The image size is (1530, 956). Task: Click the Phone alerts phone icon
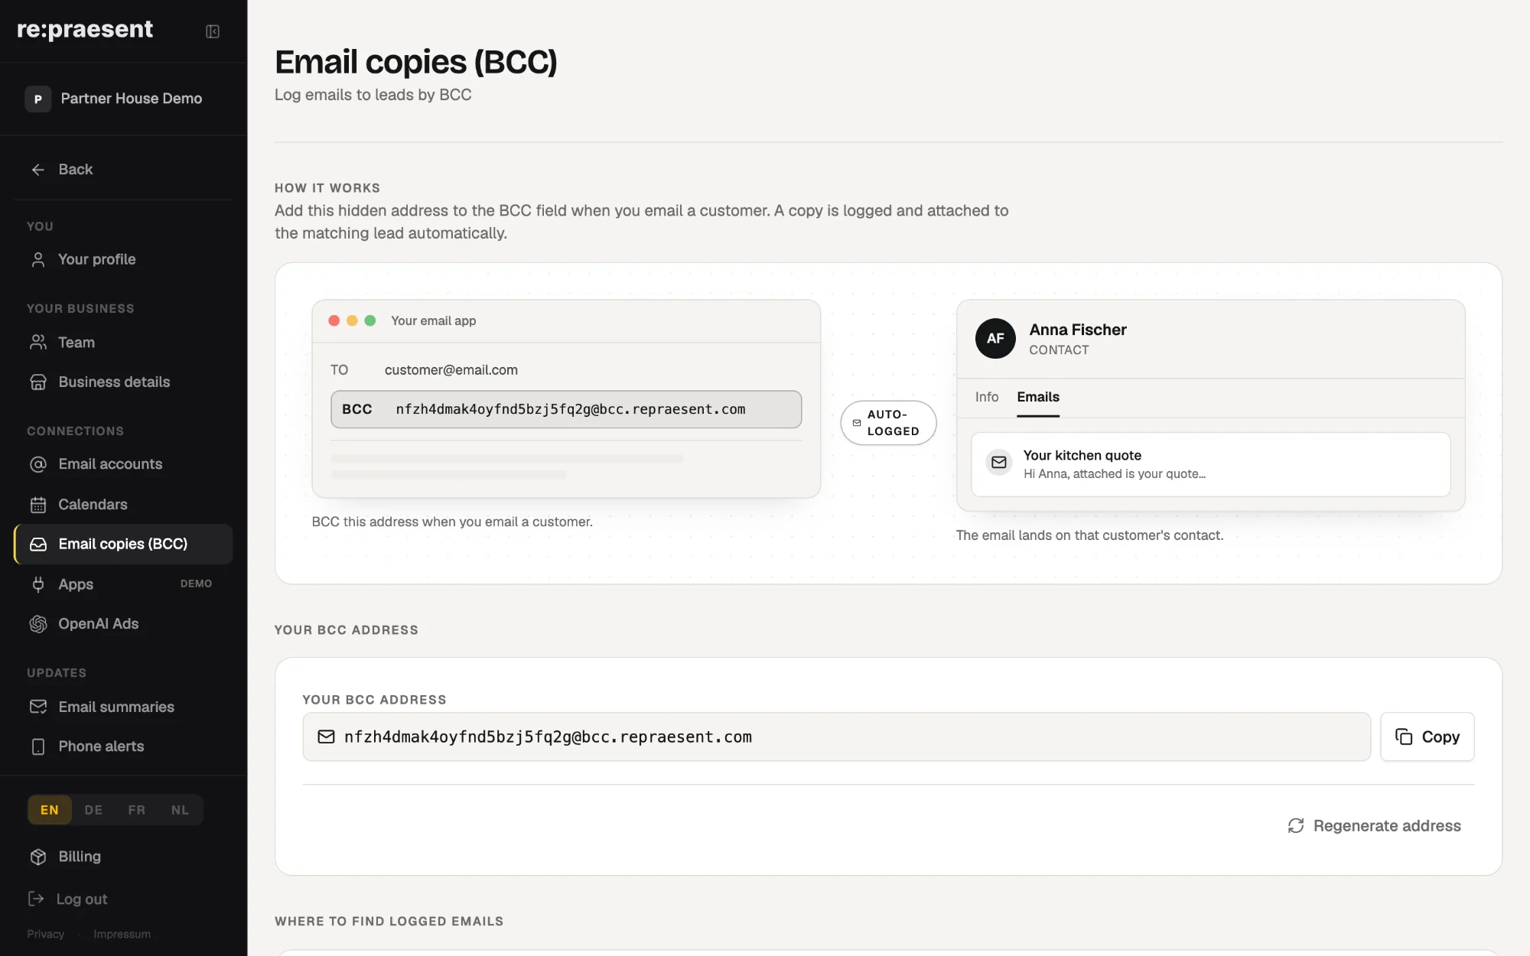38,746
